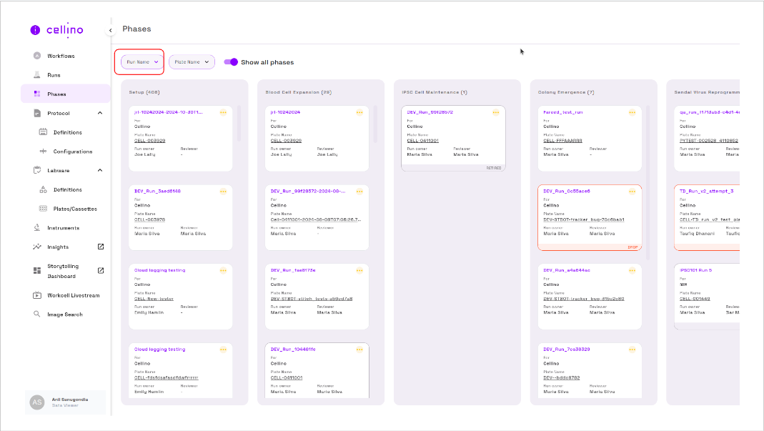The height and width of the screenshot is (431, 764).
Task: Collapse the sidebar with the arrow icon
Action: [110, 30]
